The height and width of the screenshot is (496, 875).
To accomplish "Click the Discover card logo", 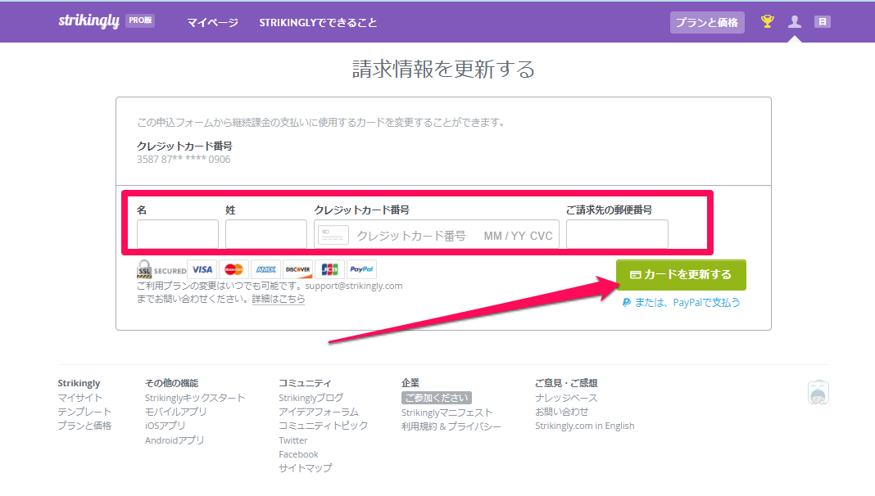I will pyautogui.click(x=297, y=269).
